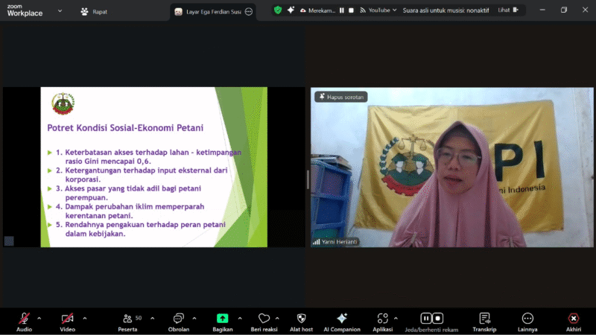Turn on camera with the Video button

pos(67,319)
